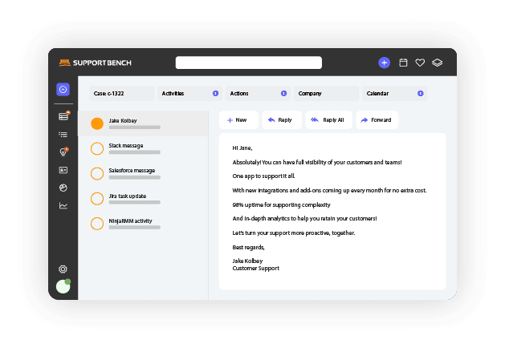Open the settings gear in sidebar
Image resolution: width=505 pixels, height=348 pixels.
point(63,269)
